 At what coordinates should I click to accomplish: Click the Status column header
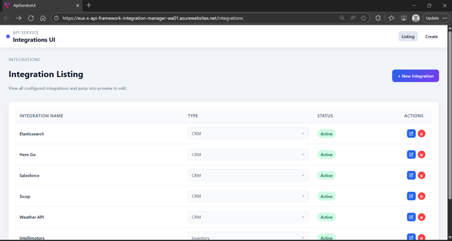pos(325,116)
